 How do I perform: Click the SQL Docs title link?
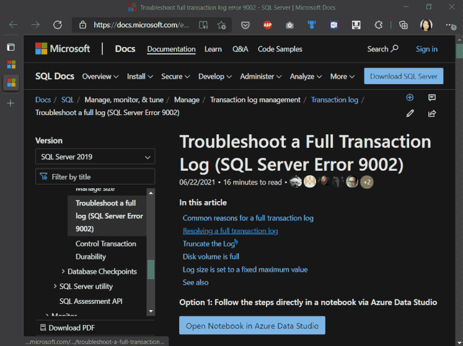click(55, 76)
